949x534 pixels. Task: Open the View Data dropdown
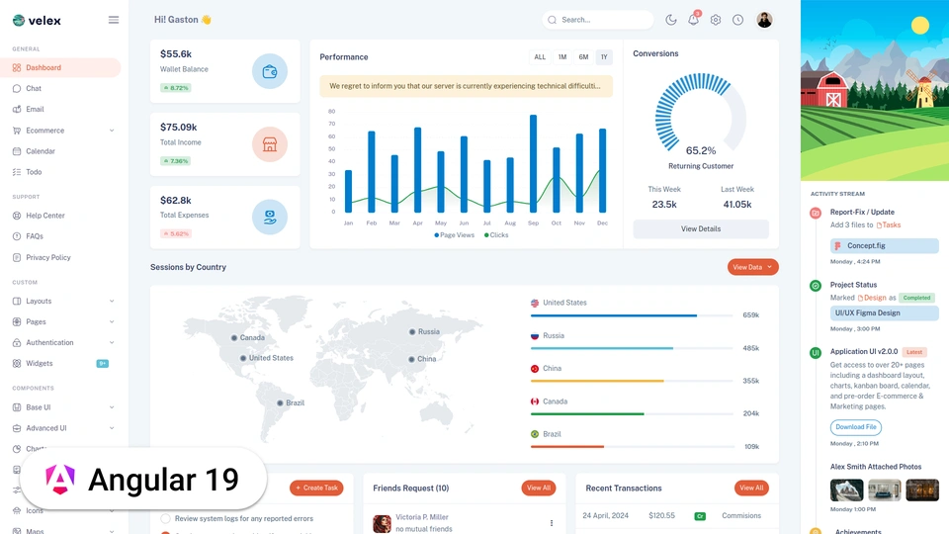coord(752,267)
